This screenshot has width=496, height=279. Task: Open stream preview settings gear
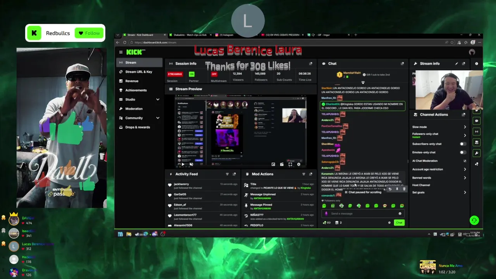pyautogui.click(x=298, y=164)
